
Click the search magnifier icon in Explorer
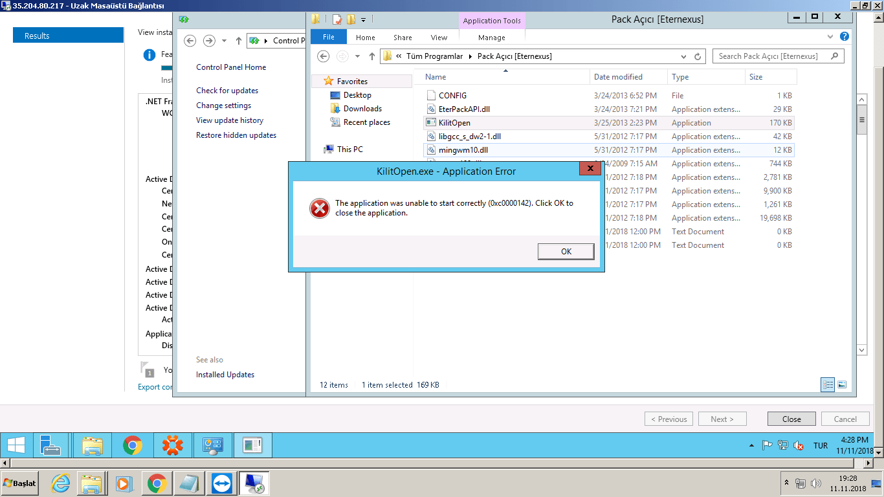coord(835,56)
